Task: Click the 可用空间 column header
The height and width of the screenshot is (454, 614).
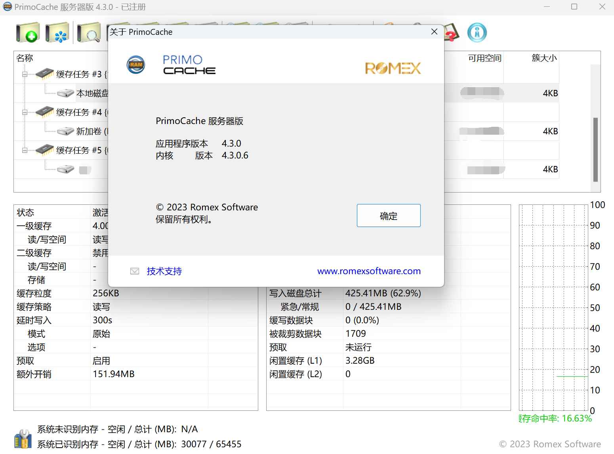Action: [x=484, y=58]
